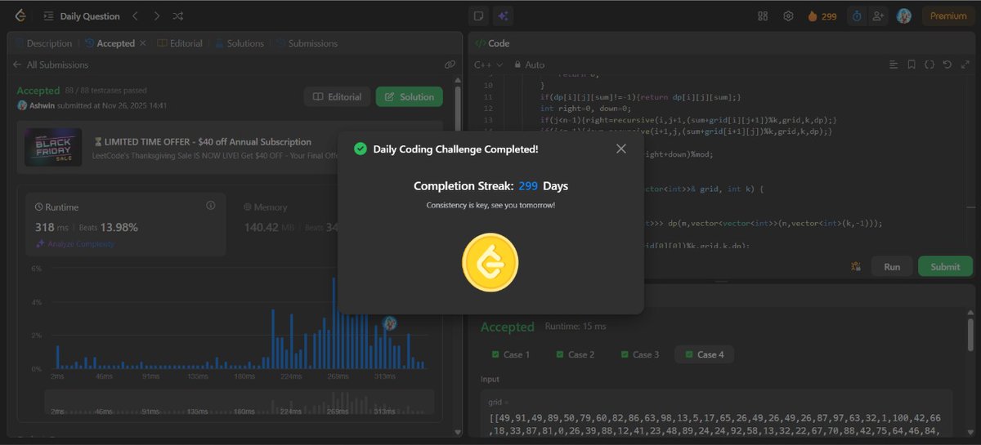Viewport: 981px width, 445px height.
Task: Open the profile avatar menu
Action: click(903, 16)
